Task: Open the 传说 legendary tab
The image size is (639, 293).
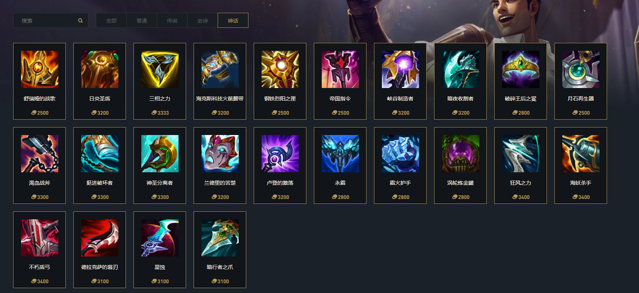Action: [172, 20]
